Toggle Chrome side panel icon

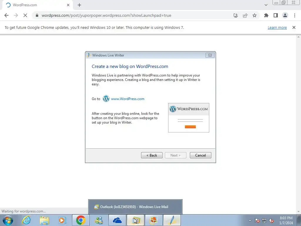(x=276, y=15)
